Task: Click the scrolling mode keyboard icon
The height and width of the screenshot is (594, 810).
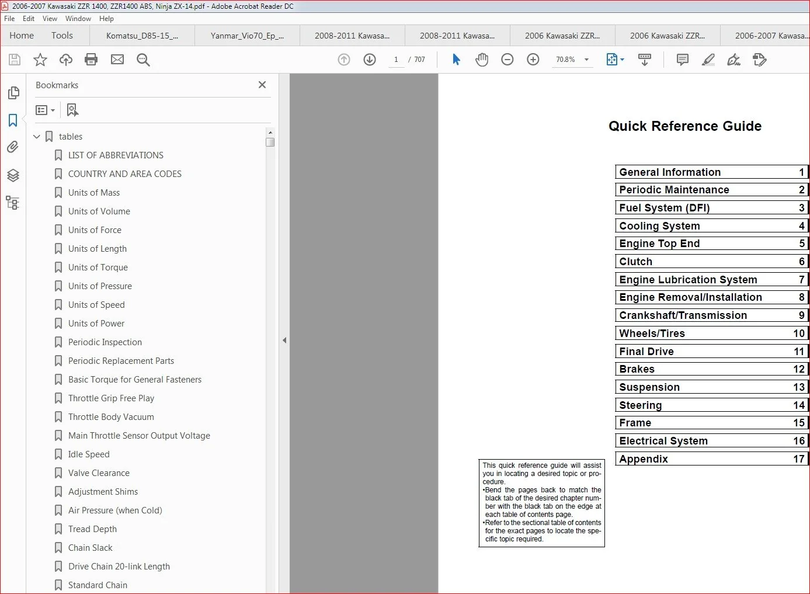Action: coord(645,60)
